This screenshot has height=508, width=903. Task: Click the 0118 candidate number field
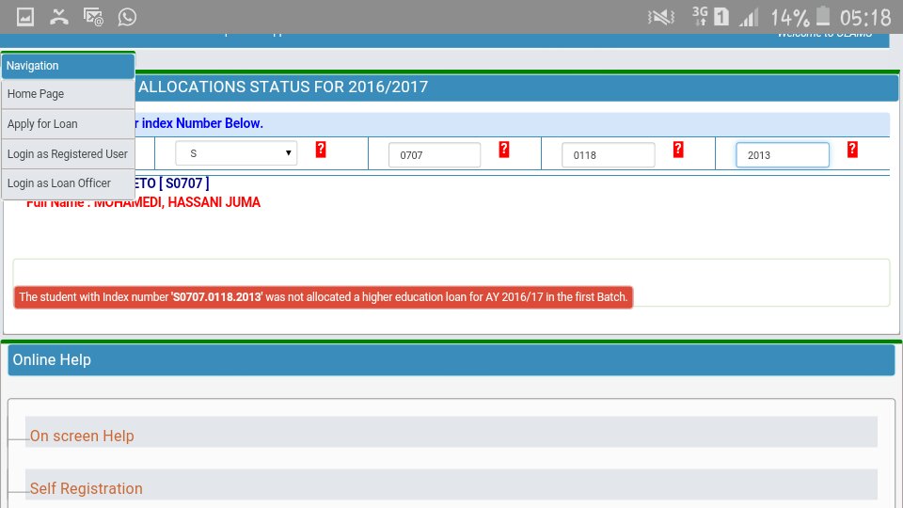(609, 155)
